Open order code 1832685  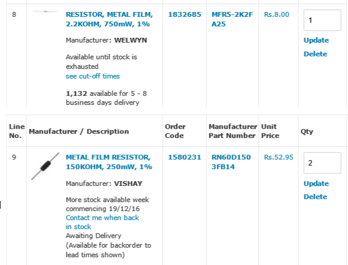[x=184, y=14]
